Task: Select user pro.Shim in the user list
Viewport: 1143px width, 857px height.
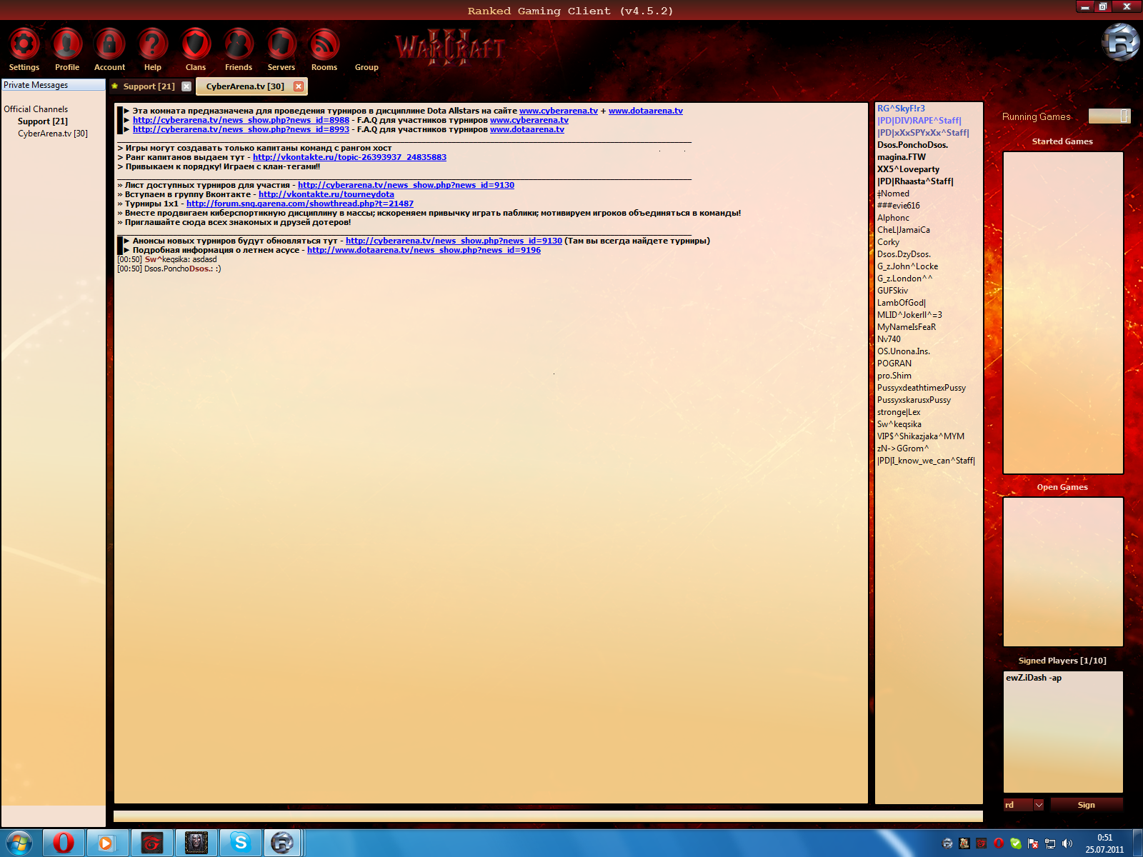Action: click(x=894, y=376)
